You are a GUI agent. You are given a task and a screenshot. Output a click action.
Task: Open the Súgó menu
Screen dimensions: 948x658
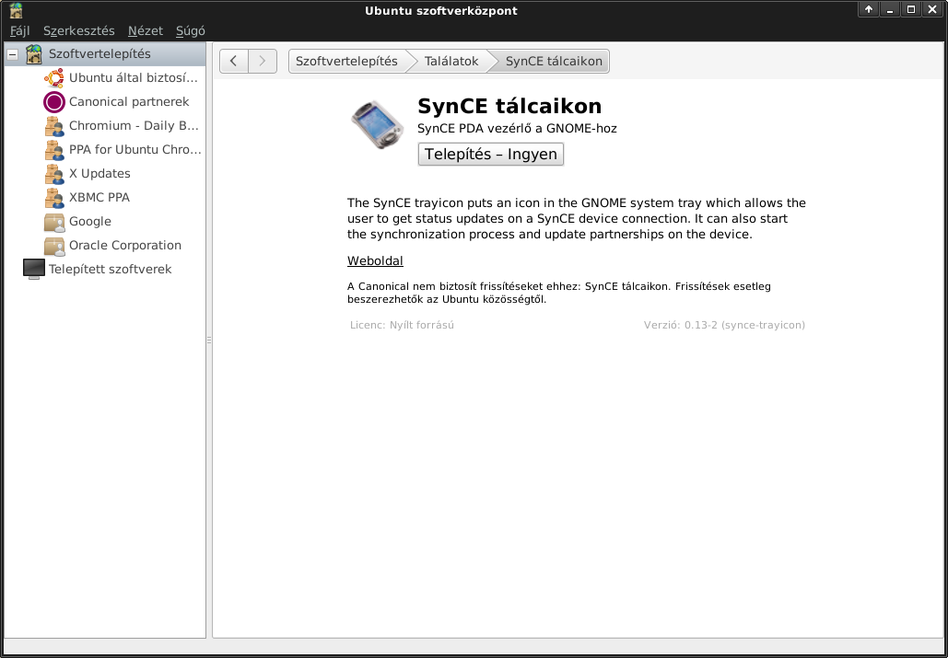click(191, 30)
